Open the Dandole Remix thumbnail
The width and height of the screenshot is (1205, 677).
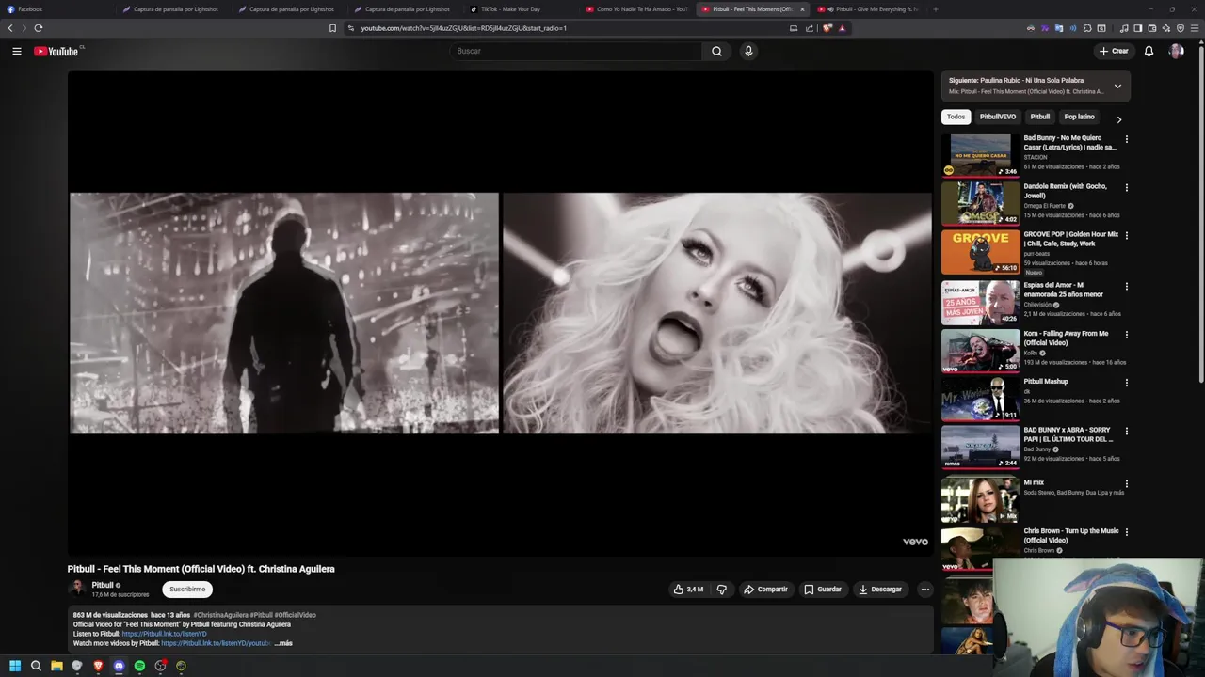coord(980,204)
